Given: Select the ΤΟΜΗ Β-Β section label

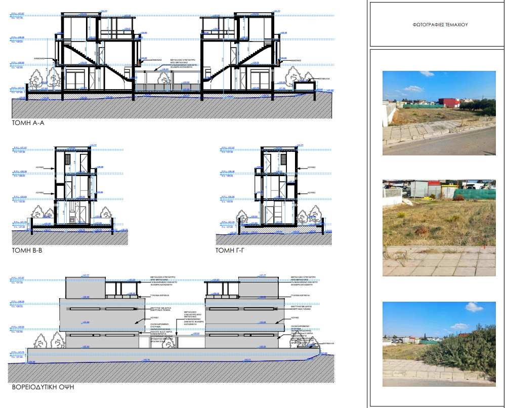Looking at the screenshot, I should click(27, 251).
